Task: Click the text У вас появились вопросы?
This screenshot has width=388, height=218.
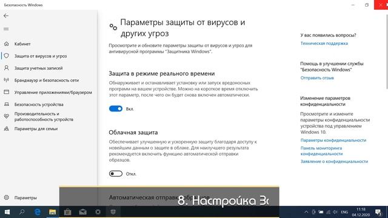Action: [x=328, y=35]
